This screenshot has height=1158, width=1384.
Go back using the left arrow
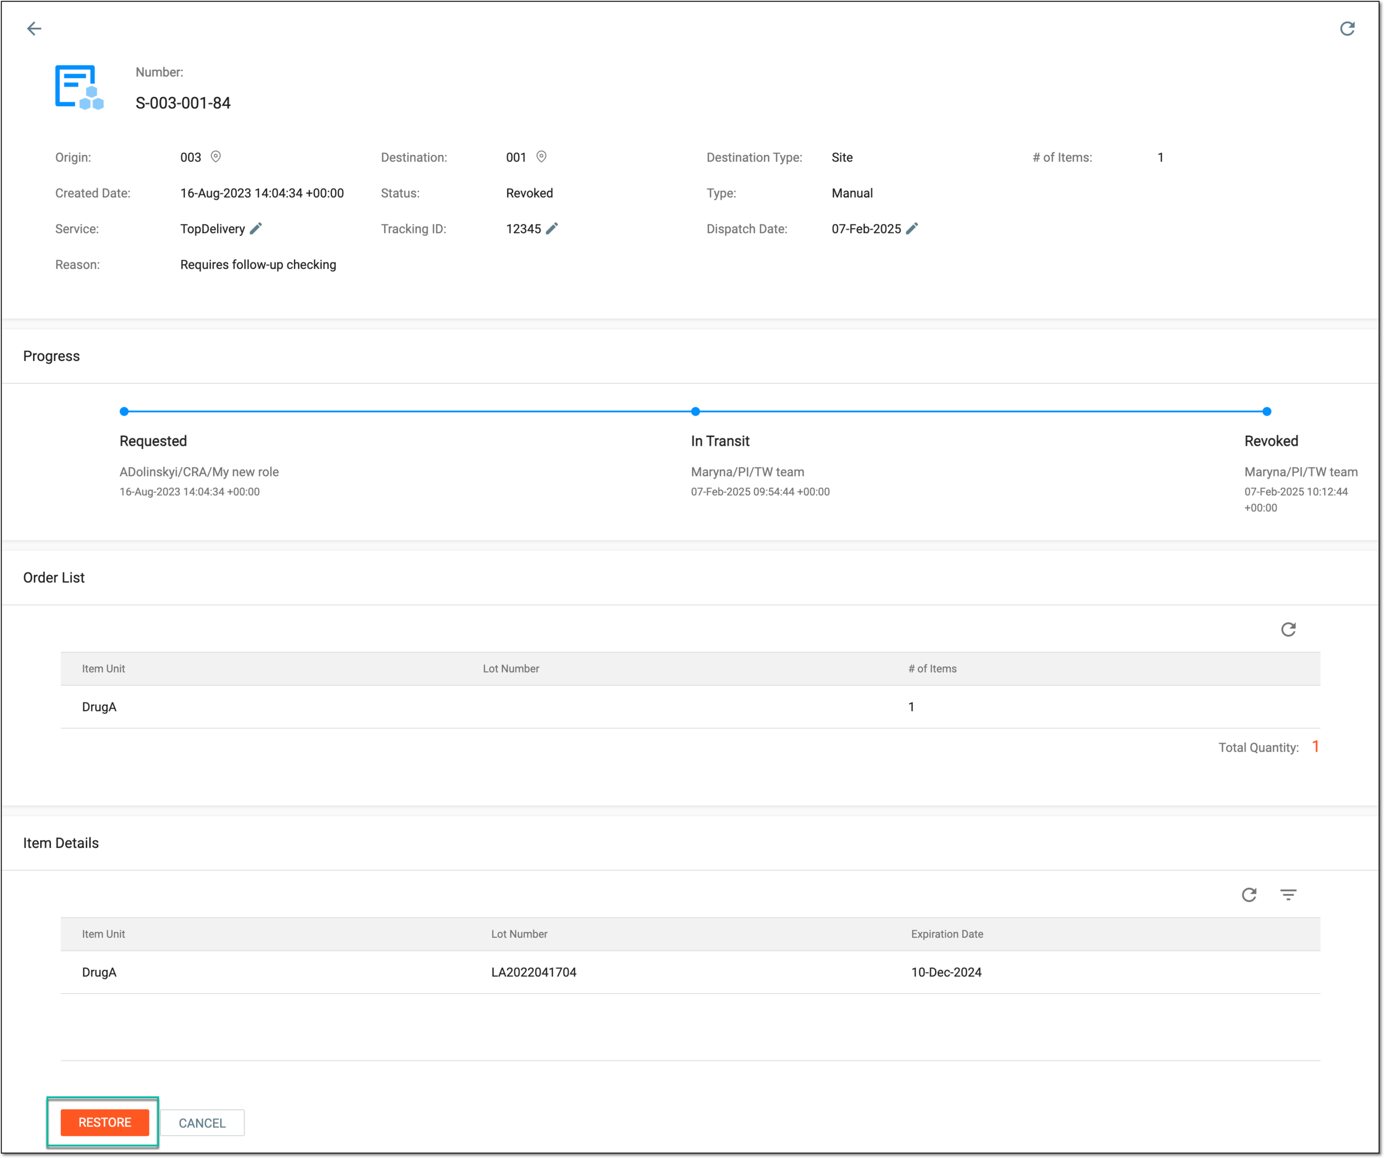(34, 28)
